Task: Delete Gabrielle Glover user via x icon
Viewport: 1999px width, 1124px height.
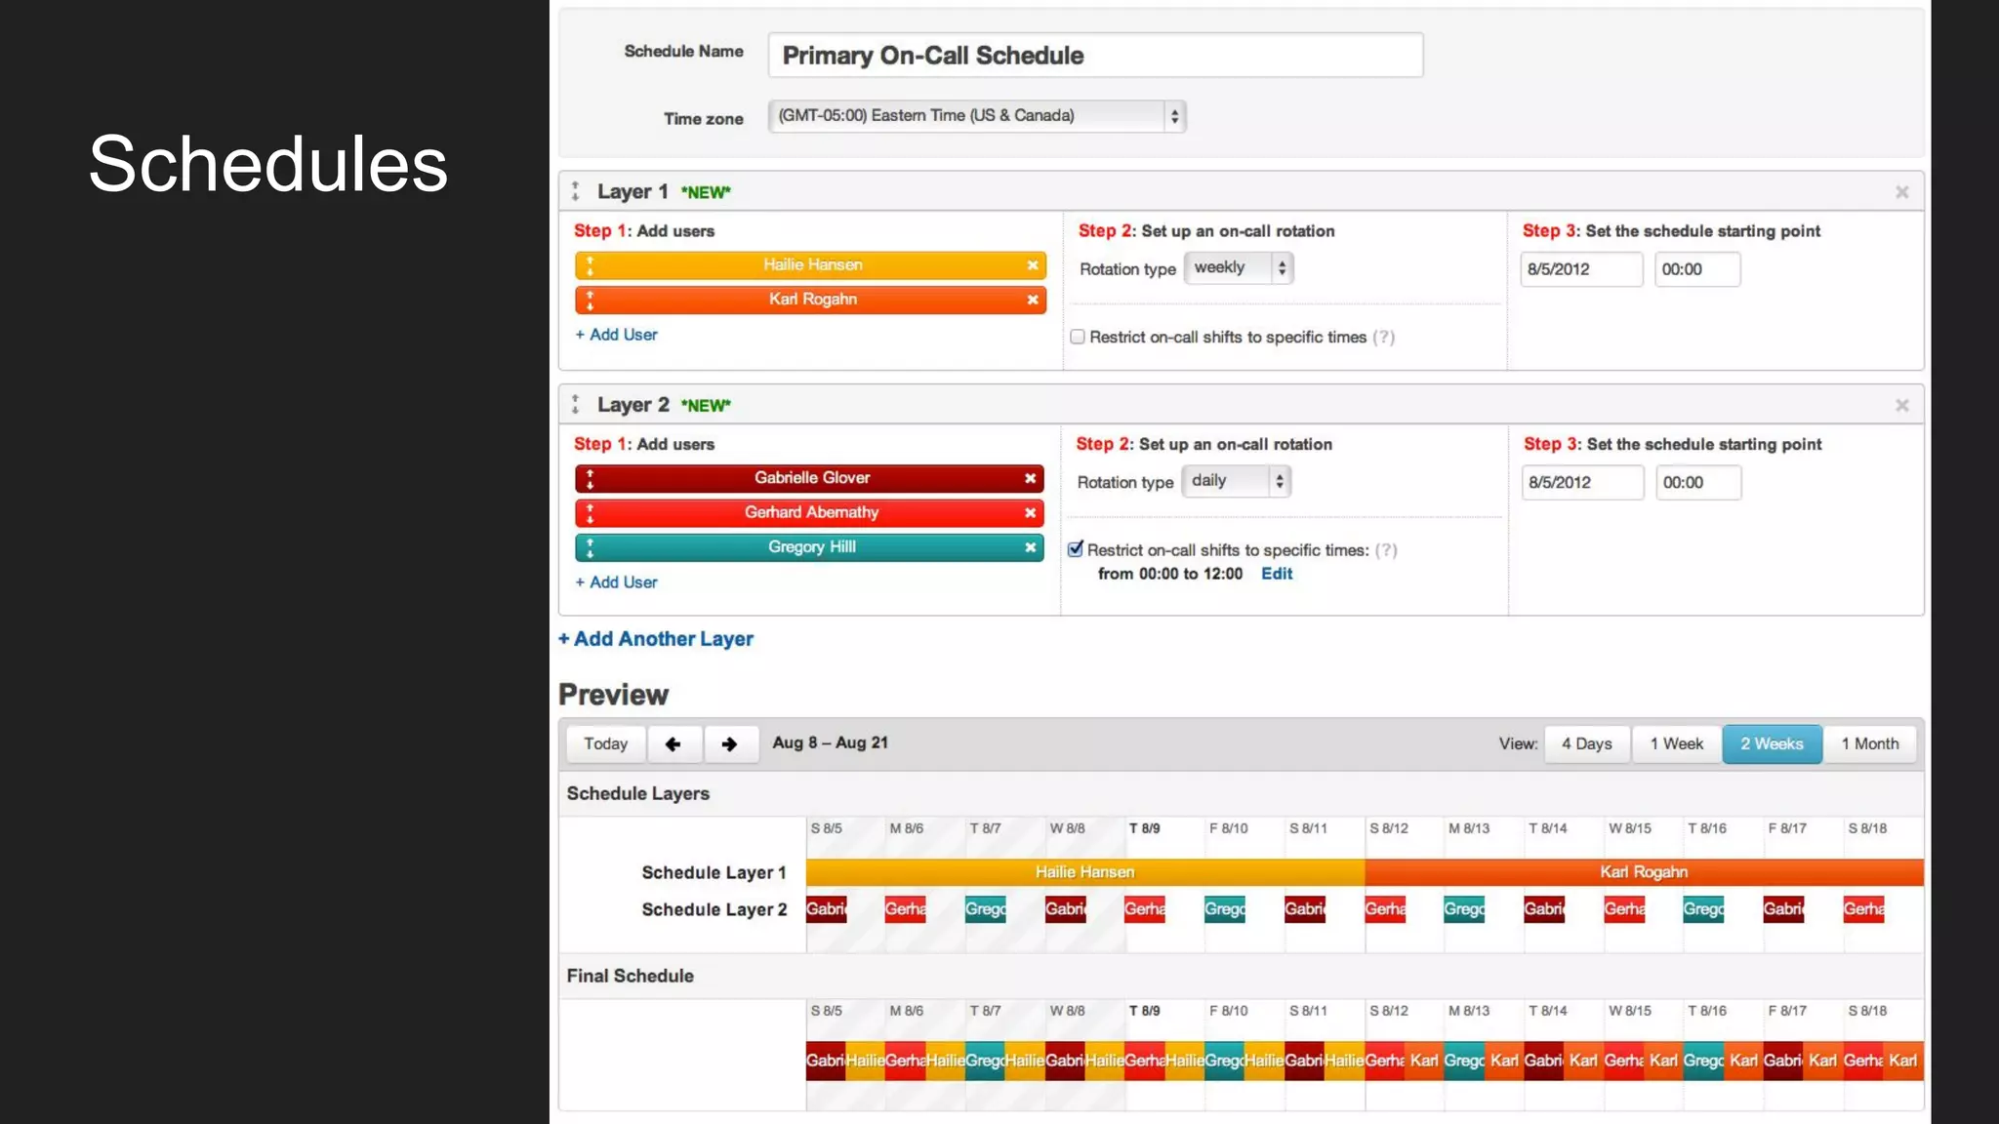Action: (x=1030, y=478)
